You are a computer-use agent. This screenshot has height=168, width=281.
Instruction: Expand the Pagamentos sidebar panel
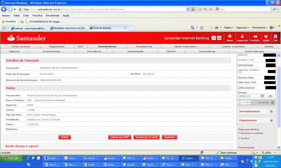coord(272,120)
